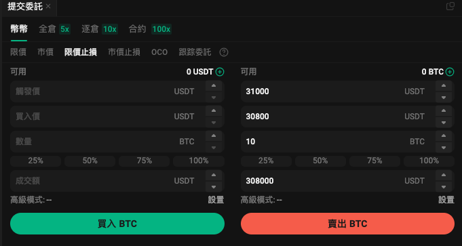Choose 50% of buy side balance
This screenshot has width=462, height=246.
[90, 161]
